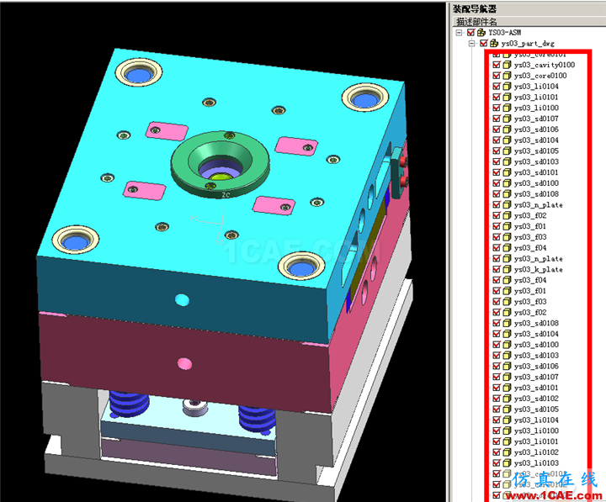Select the ys03_li0103 component name
The height and width of the screenshot is (502, 606).
tap(536, 463)
